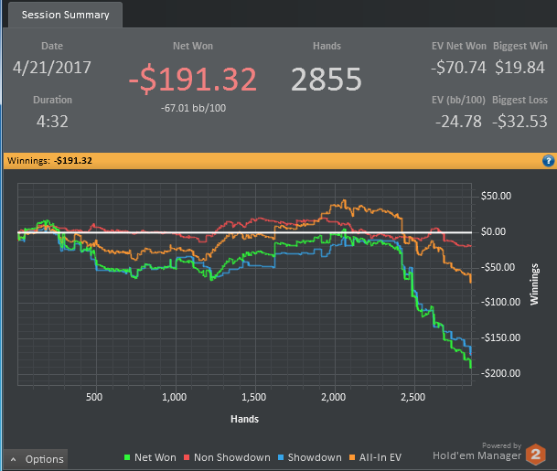Open the Session Summary tab
The image size is (557, 471).
click(x=65, y=15)
